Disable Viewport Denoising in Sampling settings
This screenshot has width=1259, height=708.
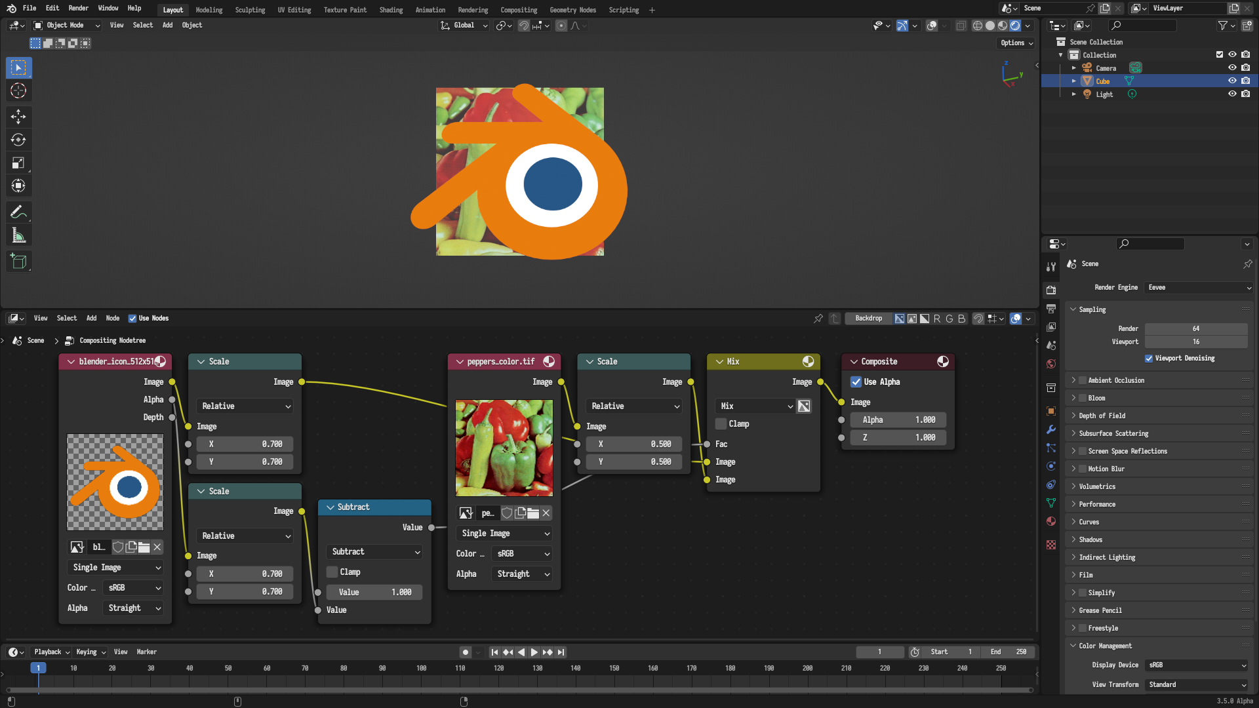1149,358
